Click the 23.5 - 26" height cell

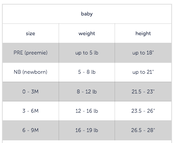click(x=143, y=111)
